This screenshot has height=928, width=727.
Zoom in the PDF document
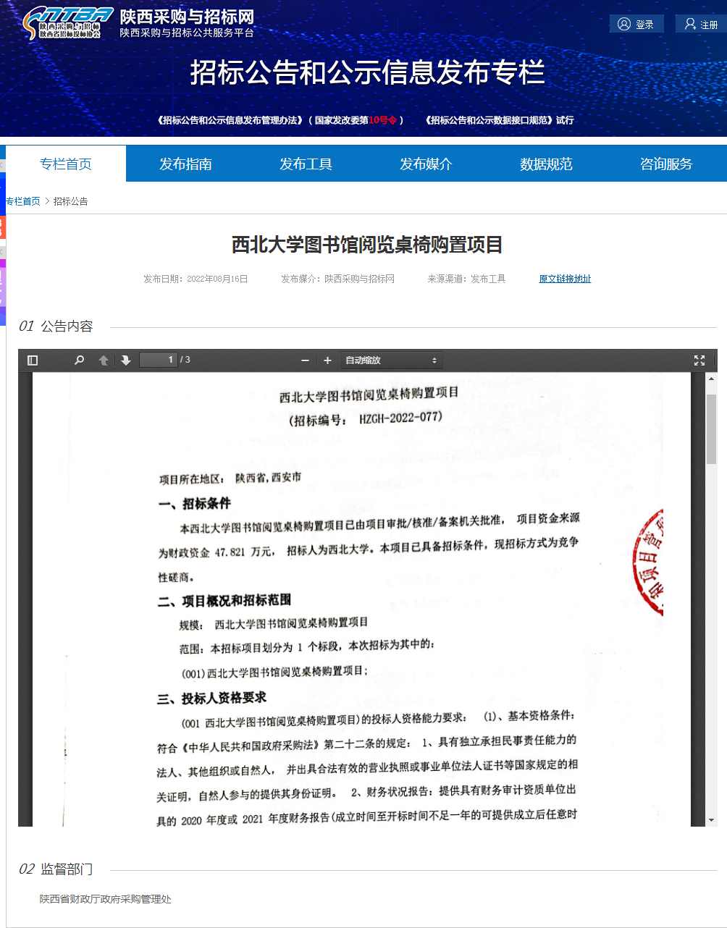point(327,360)
